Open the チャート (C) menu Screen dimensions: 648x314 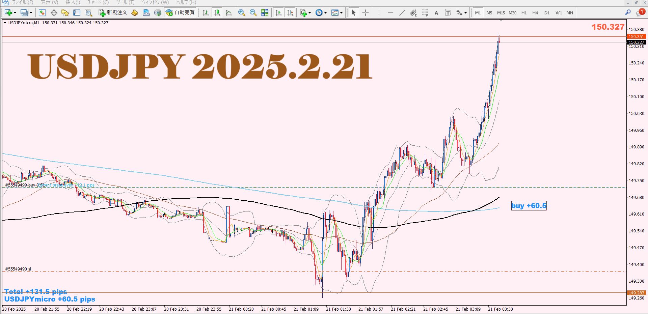[x=98, y=2]
